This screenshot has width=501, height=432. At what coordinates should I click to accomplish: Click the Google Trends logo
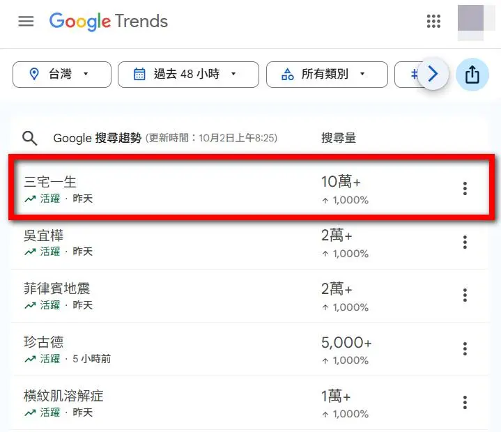point(109,21)
